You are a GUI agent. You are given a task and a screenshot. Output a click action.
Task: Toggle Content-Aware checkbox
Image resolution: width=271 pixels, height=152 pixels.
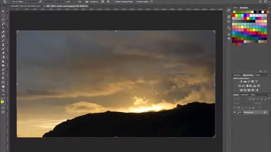[135, 2]
